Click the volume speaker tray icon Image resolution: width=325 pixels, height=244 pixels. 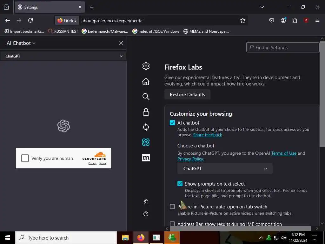pyautogui.click(x=284, y=238)
